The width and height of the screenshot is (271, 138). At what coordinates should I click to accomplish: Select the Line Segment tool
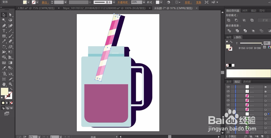click(x=10, y=31)
